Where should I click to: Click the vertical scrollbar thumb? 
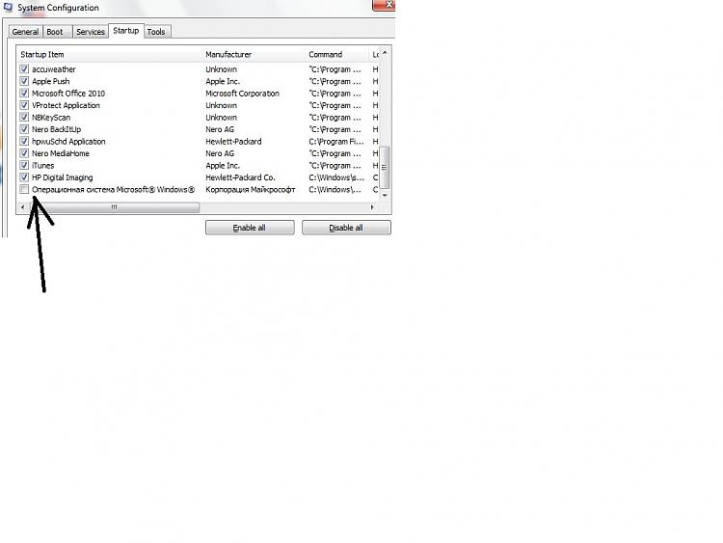coord(385,167)
